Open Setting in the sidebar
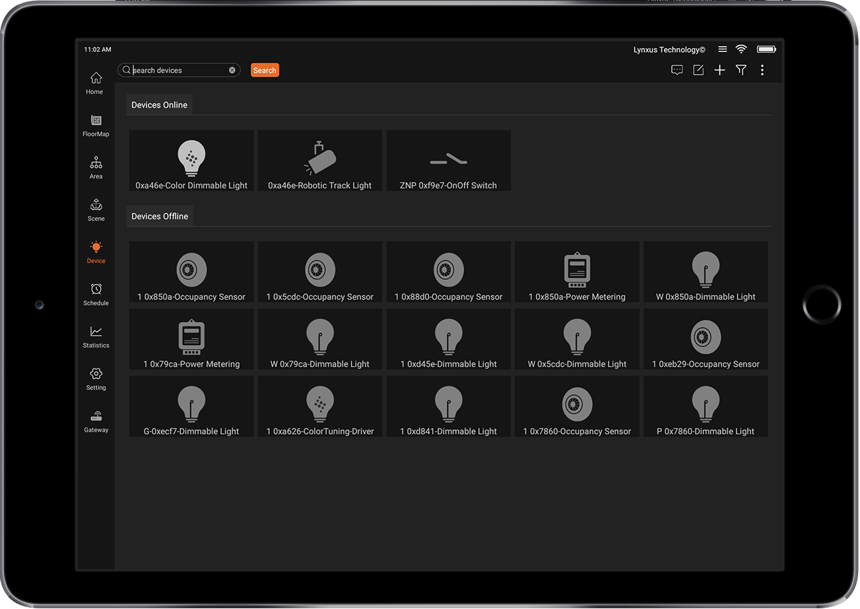The image size is (860, 609). tap(96, 378)
